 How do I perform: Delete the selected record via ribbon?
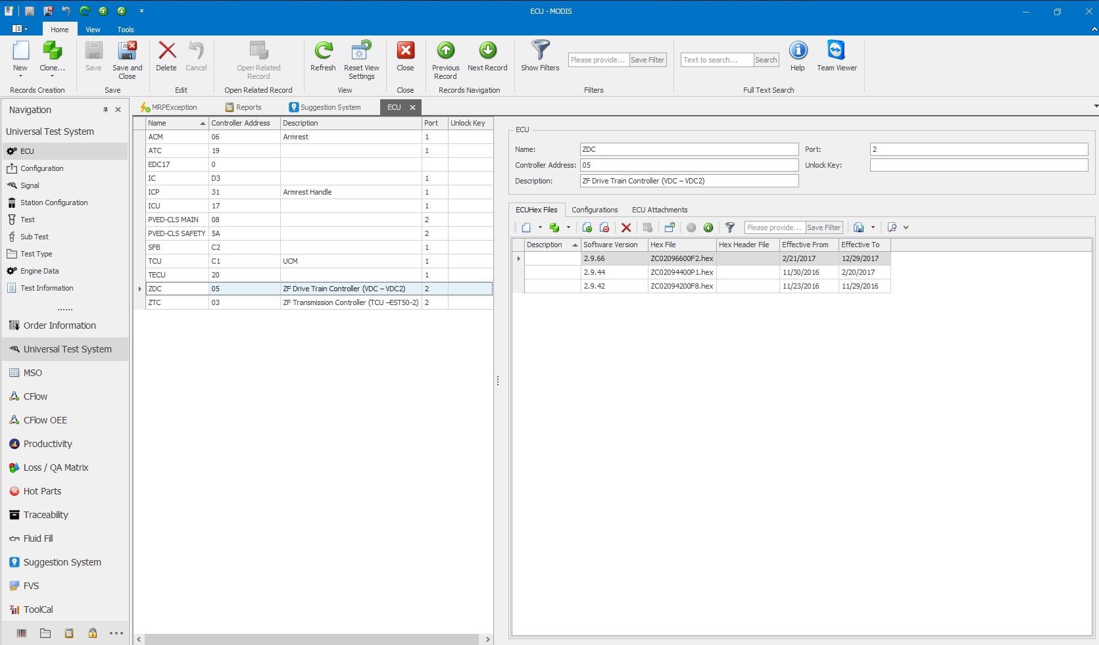point(166,56)
